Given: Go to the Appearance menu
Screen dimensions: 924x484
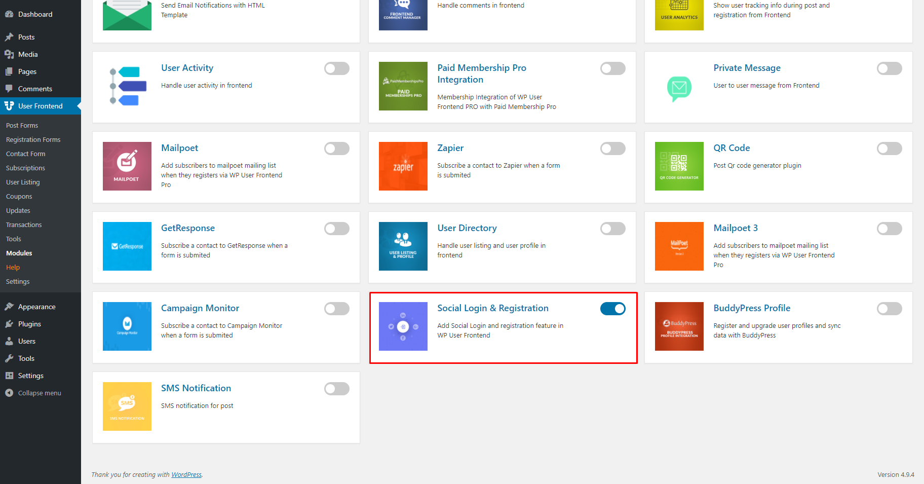Looking at the screenshot, I should pos(41,307).
